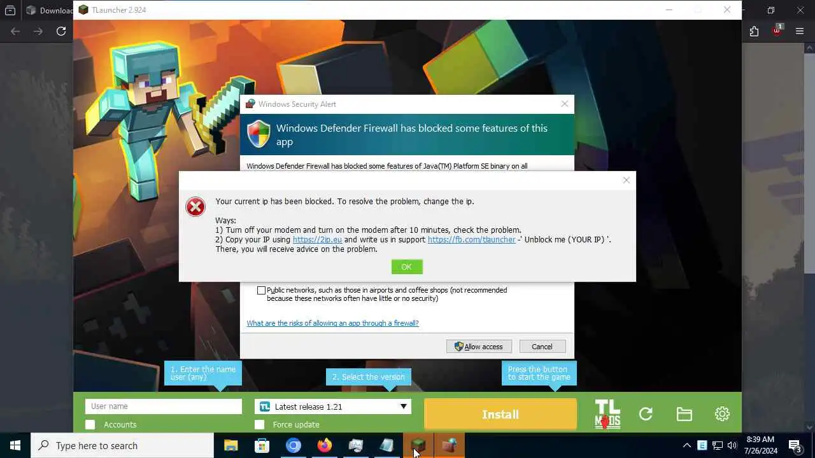Click the volume speaker tray icon
The image size is (815, 458).
point(732,445)
